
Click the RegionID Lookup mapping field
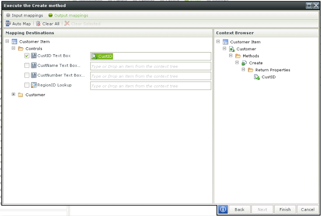(x=151, y=86)
